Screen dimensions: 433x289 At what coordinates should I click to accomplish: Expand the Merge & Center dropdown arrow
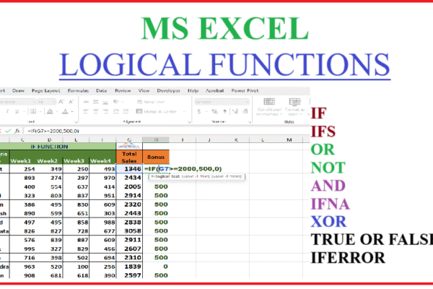[184, 112]
